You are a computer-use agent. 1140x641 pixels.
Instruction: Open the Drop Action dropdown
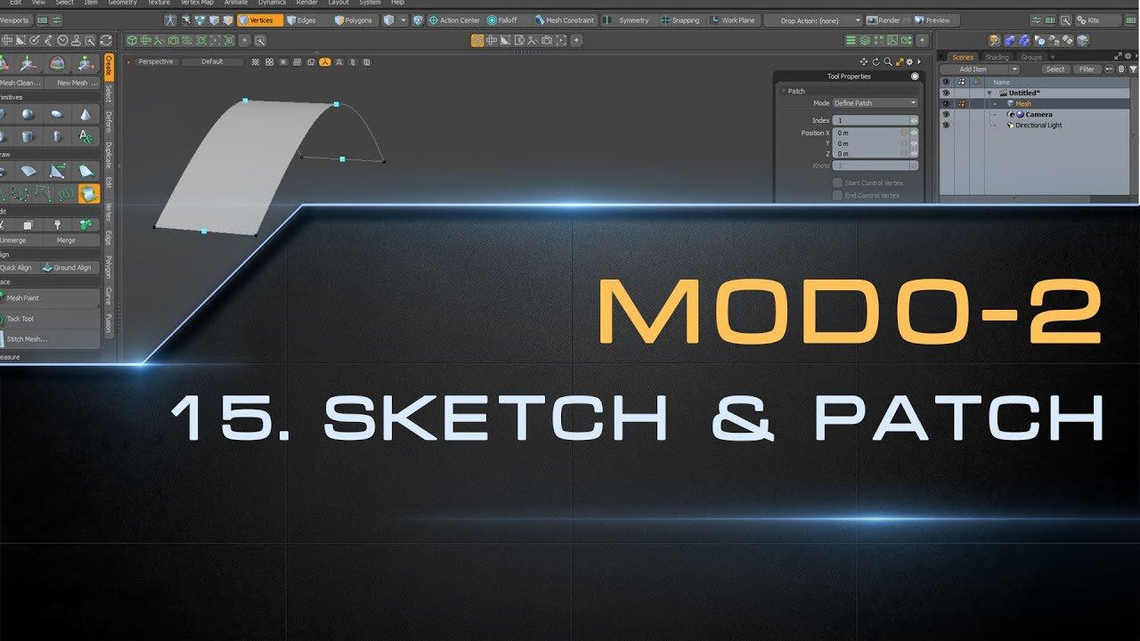click(813, 20)
